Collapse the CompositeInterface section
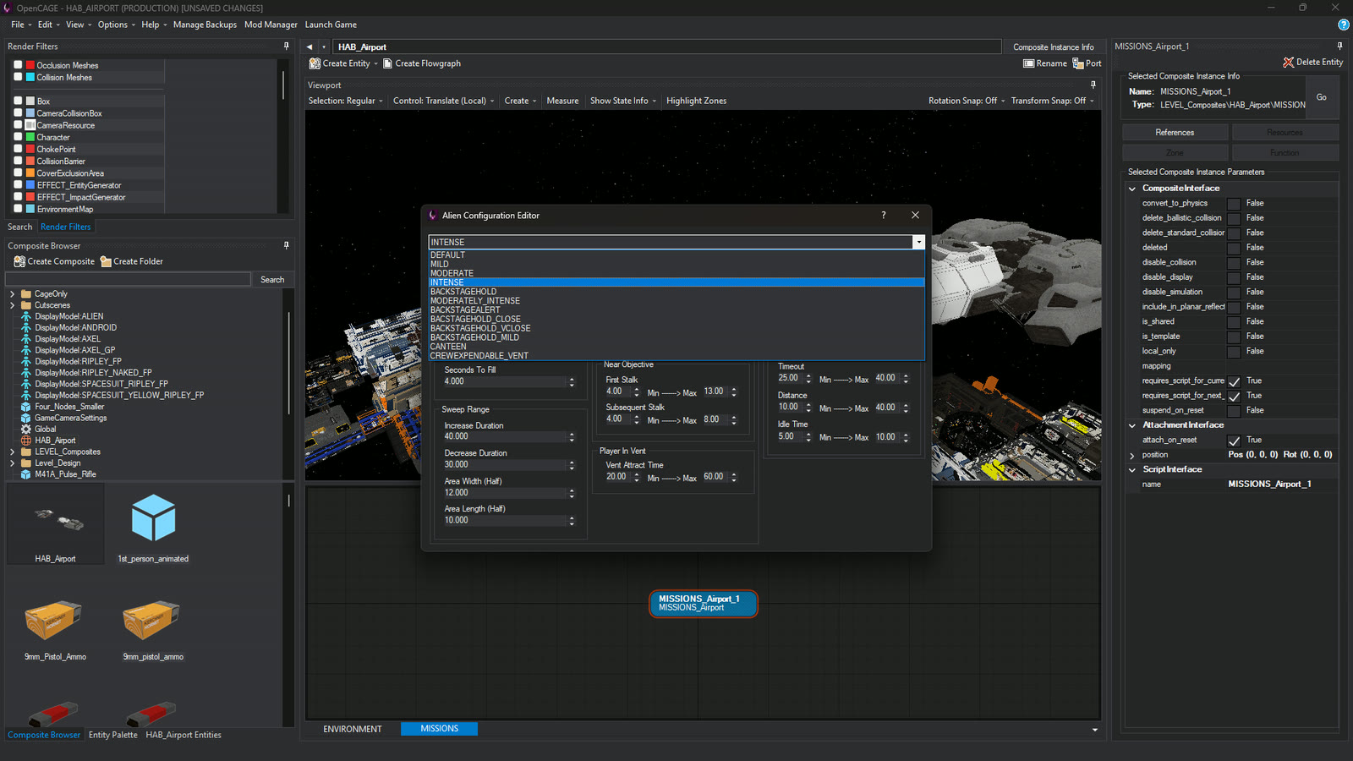Image resolution: width=1353 pixels, height=761 pixels. [1132, 189]
